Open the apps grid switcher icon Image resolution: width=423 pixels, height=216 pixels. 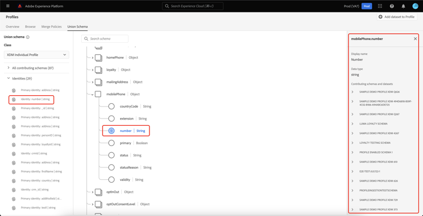pos(380,6)
